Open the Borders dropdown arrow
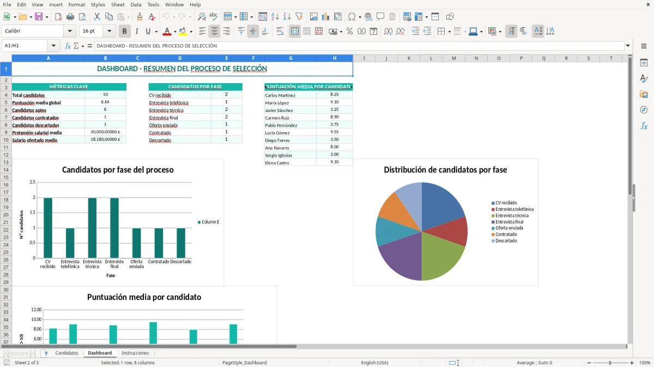 [x=449, y=32]
